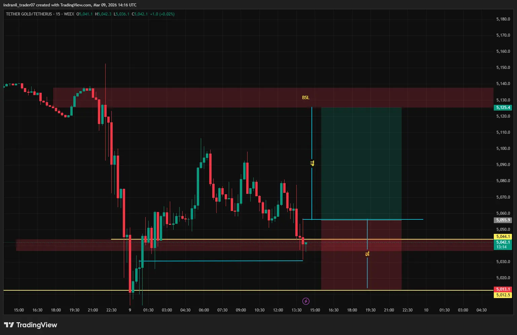517x335 pixels.
Task: Click the TradingView logo at bottom left
Action: [31, 325]
